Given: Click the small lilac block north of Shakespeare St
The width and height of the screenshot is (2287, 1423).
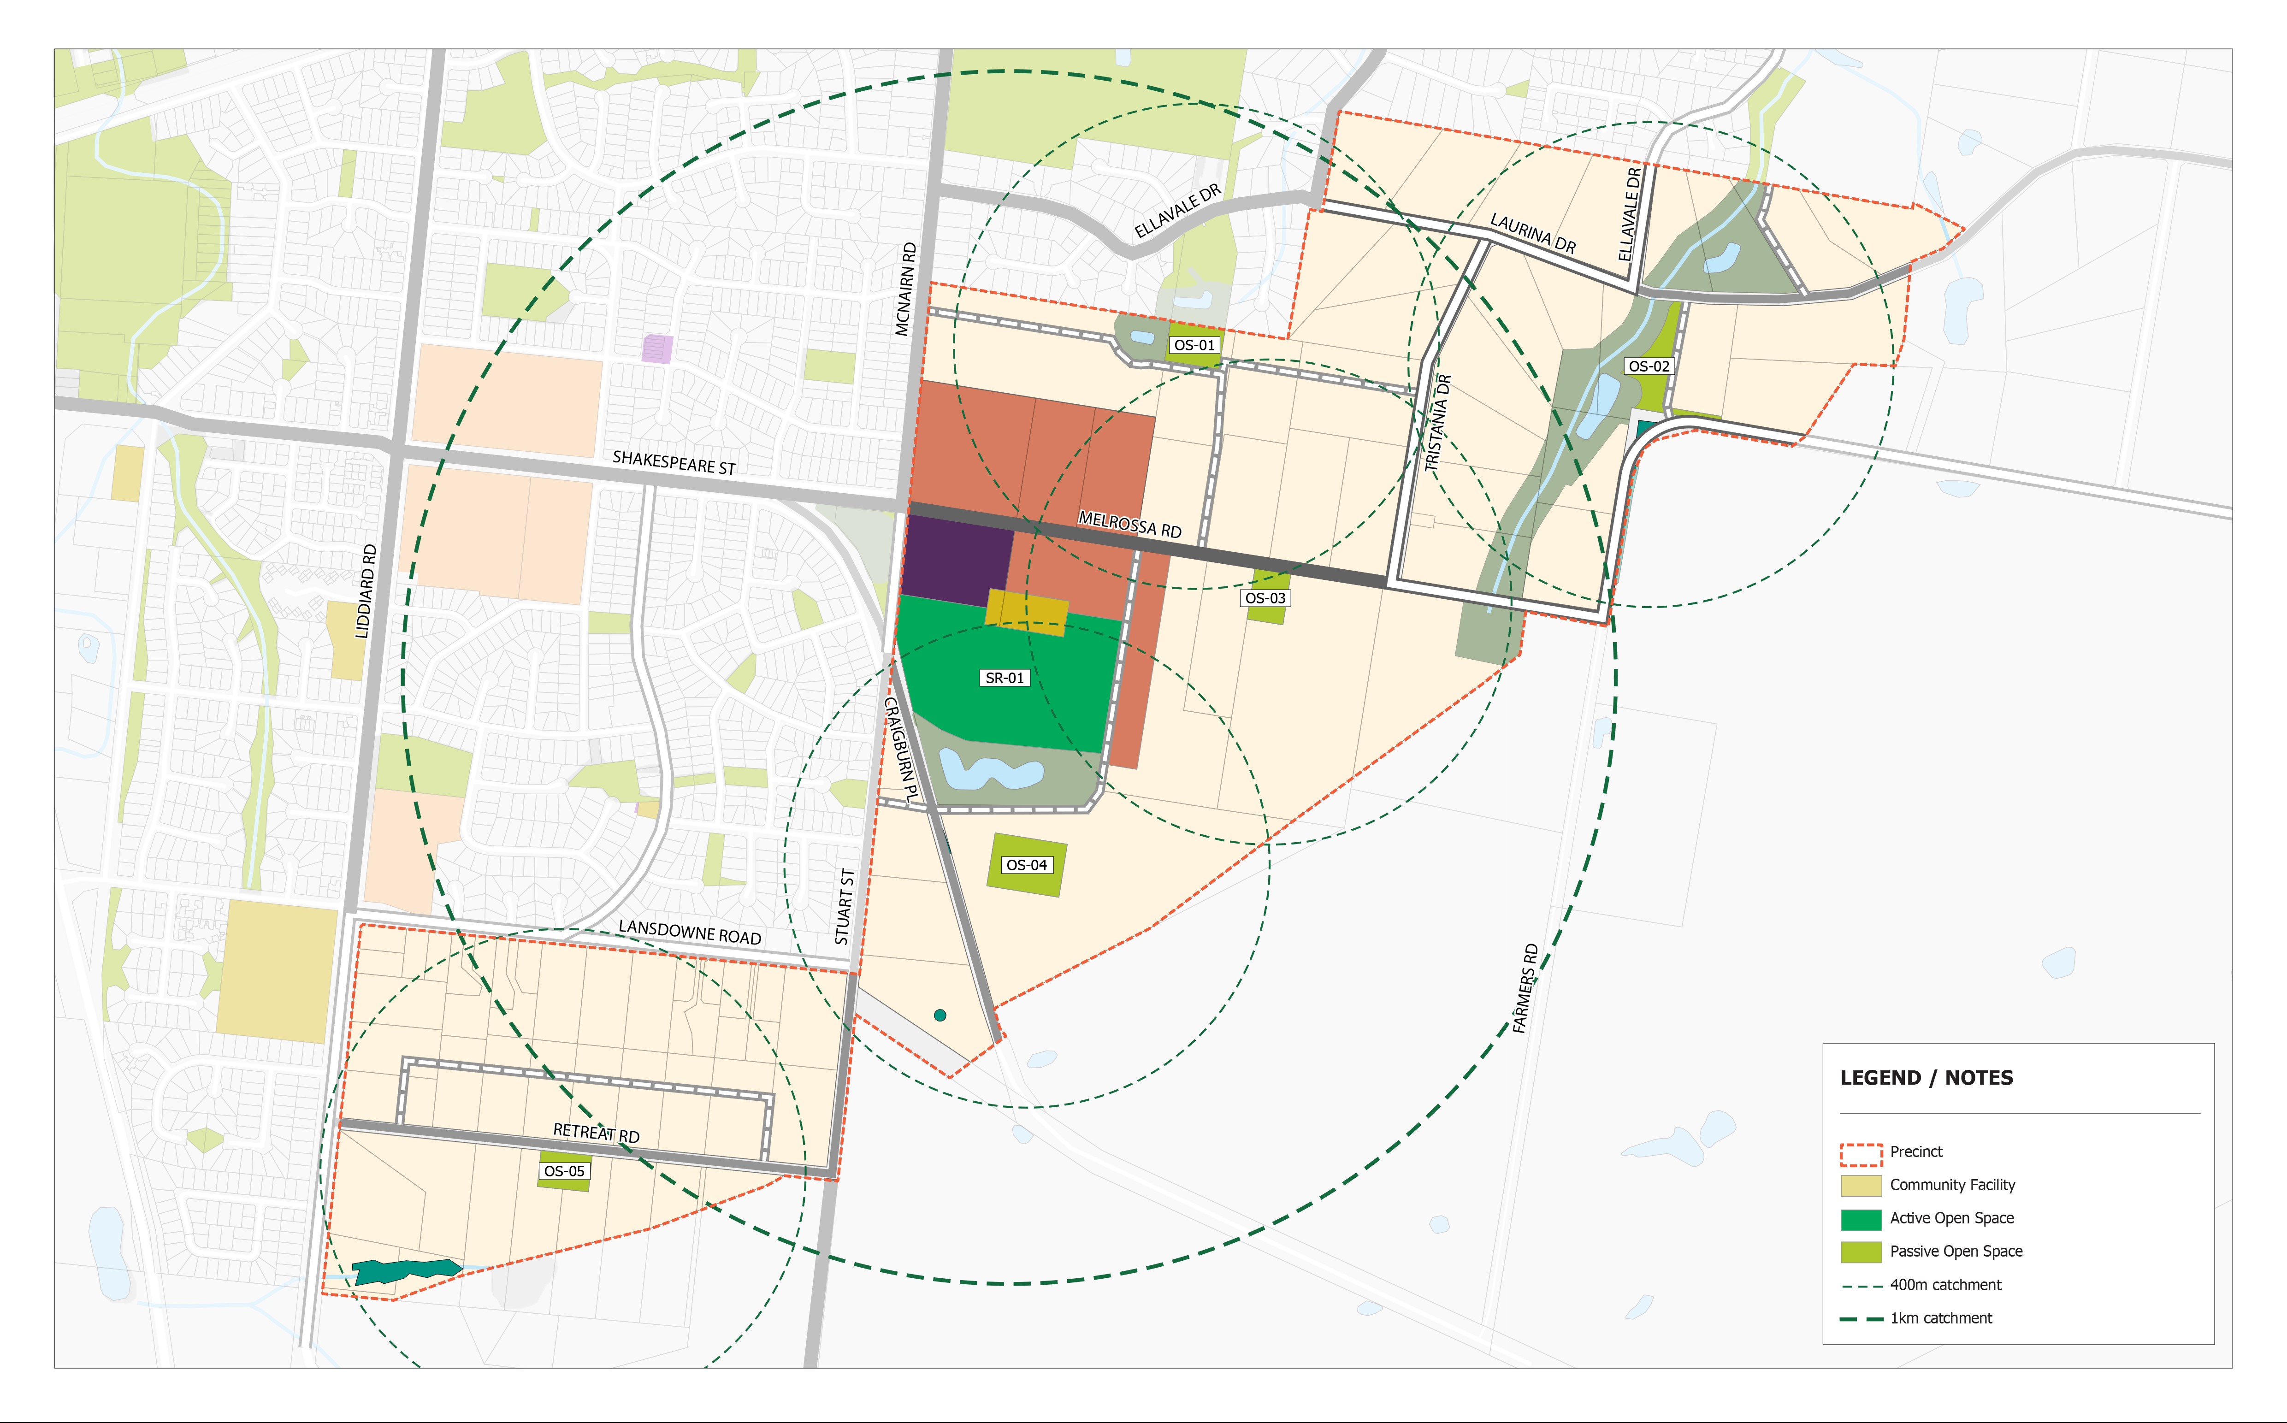Looking at the screenshot, I should [657, 349].
